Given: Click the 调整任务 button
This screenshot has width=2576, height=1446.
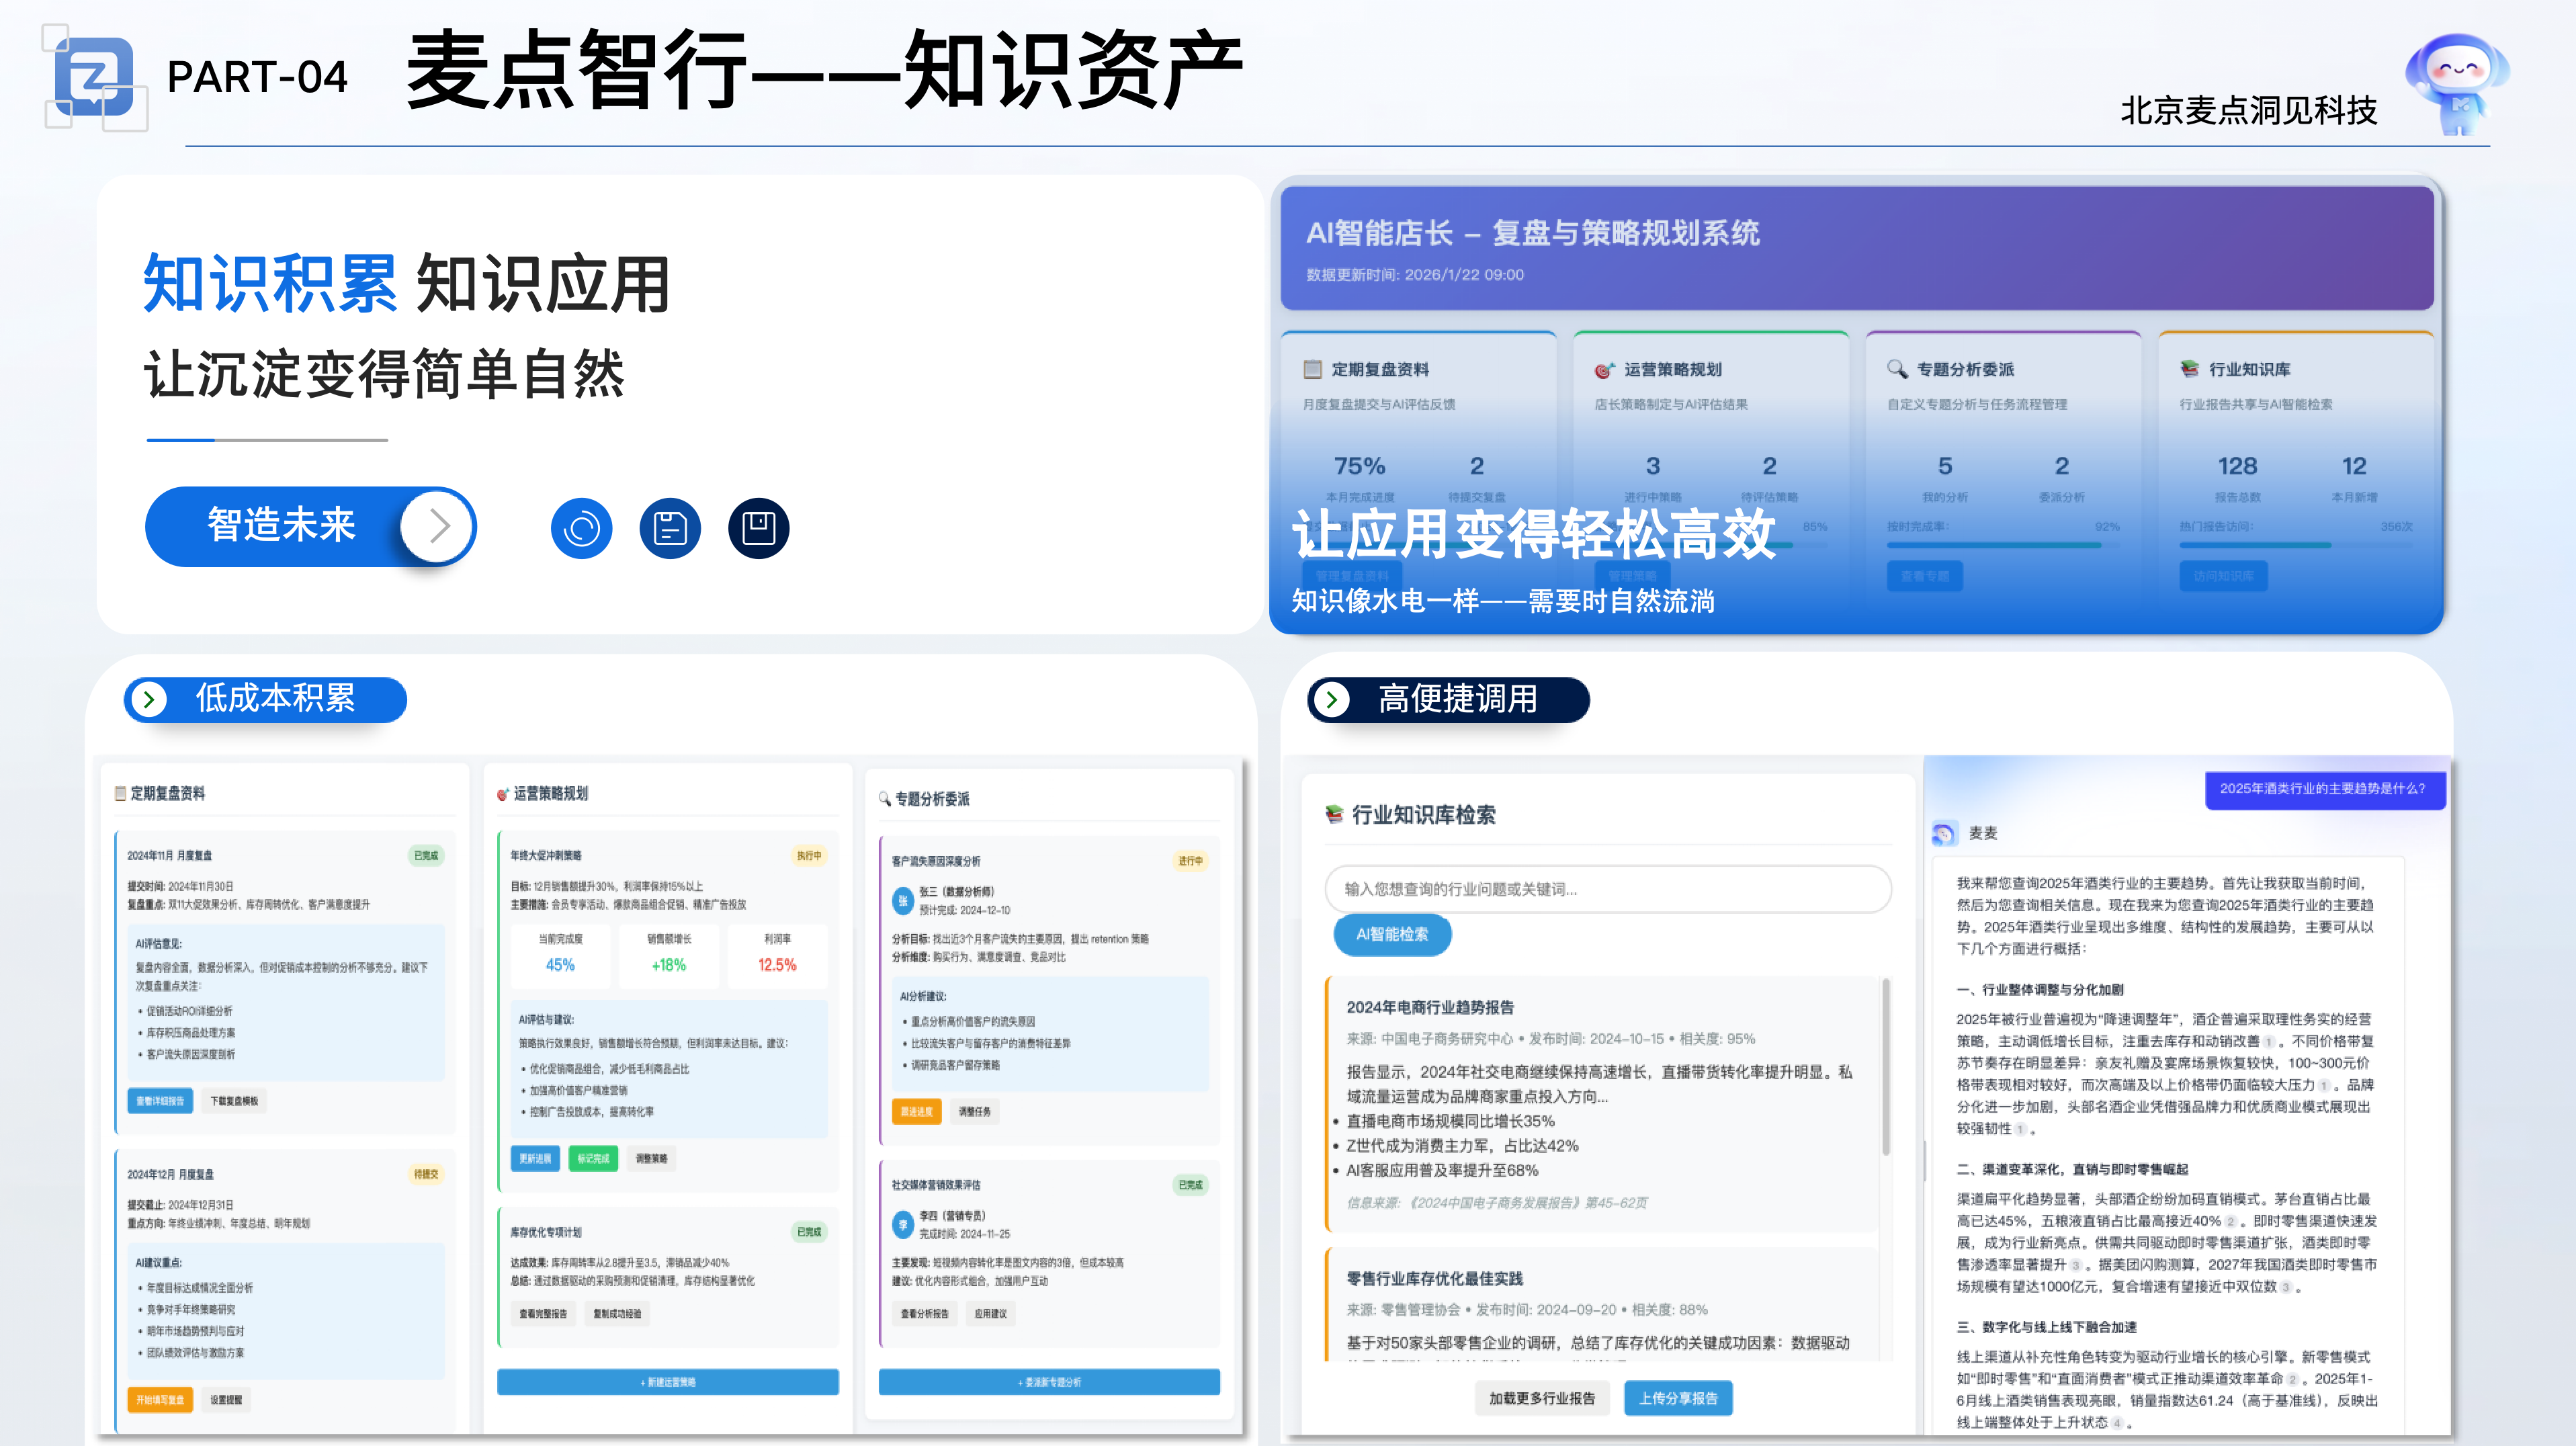Looking at the screenshot, I should [x=975, y=1111].
